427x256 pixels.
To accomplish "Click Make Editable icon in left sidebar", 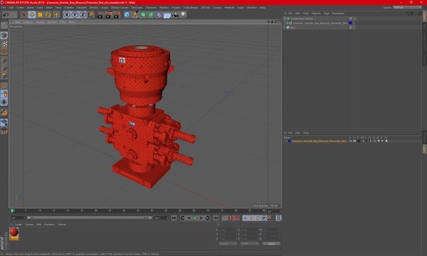I will pos(4,26).
